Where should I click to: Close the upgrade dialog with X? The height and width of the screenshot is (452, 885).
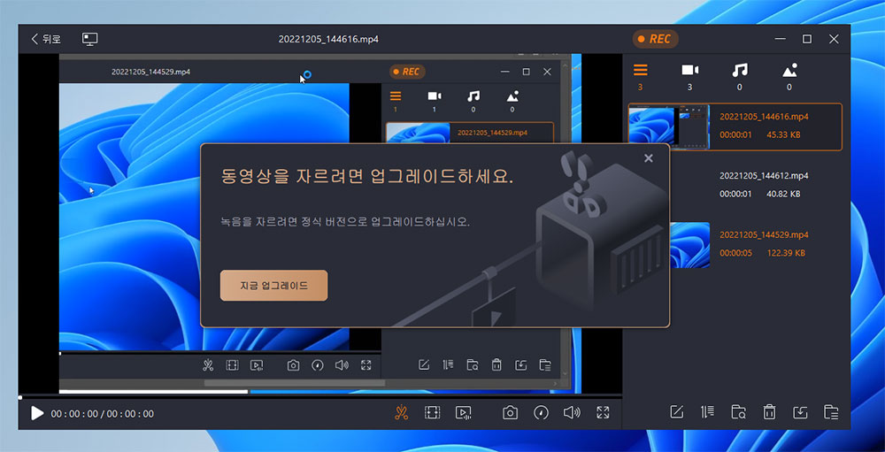point(649,158)
